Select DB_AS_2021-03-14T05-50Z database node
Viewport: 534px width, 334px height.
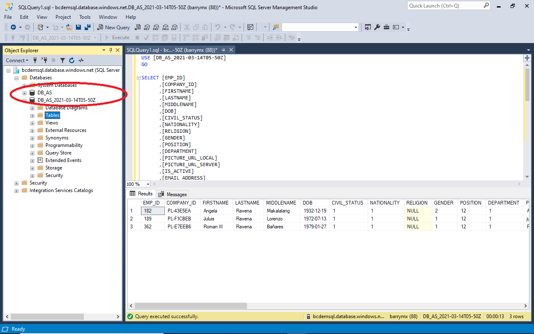(x=67, y=100)
